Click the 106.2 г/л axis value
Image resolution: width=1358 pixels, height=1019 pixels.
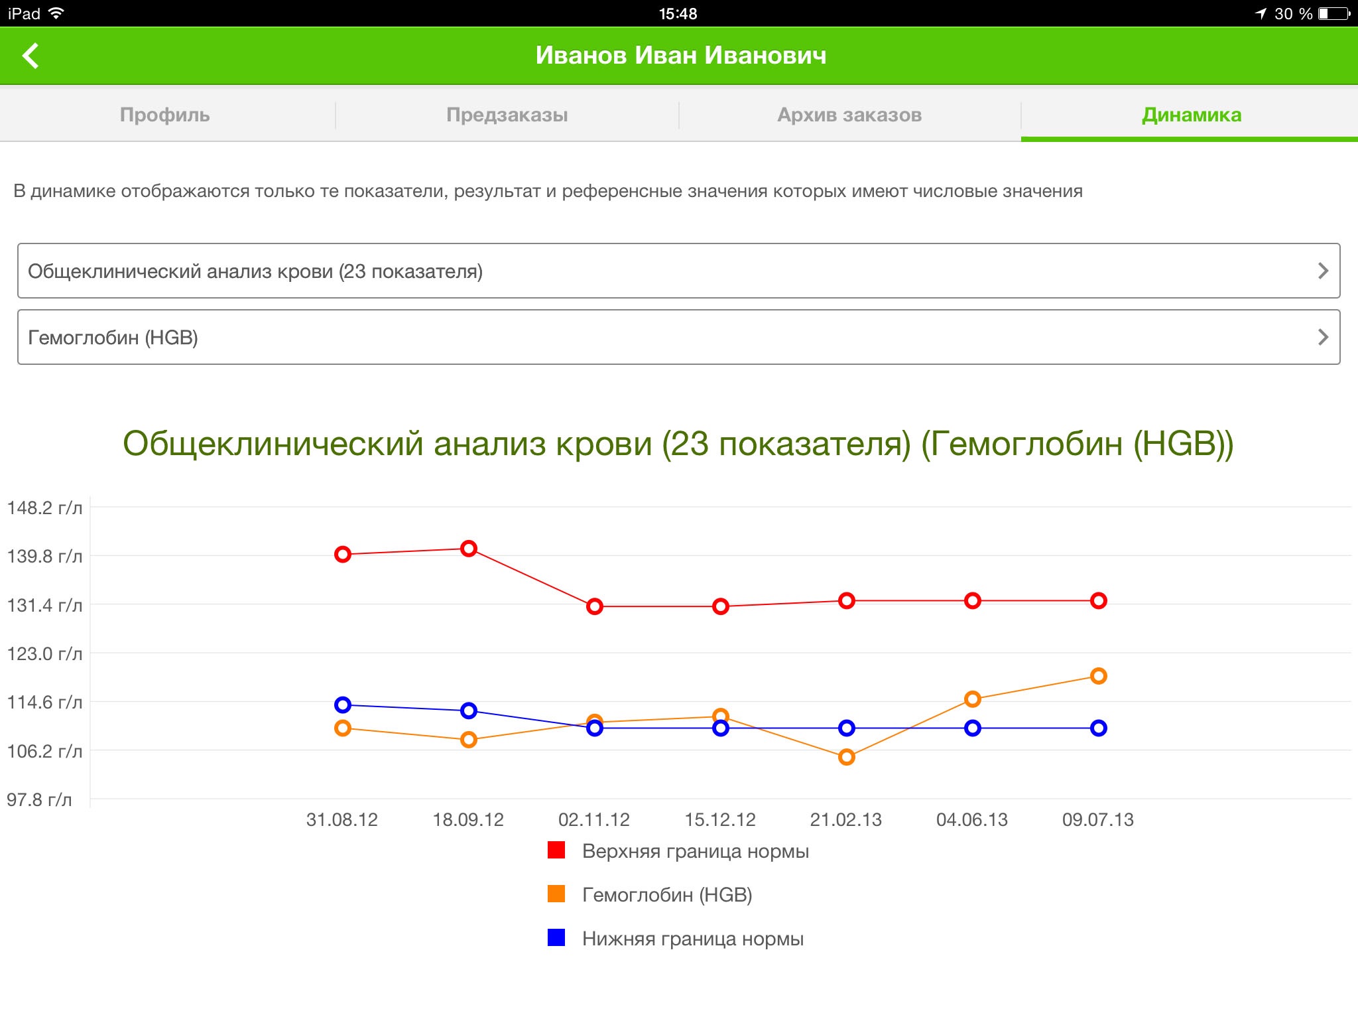point(45,752)
